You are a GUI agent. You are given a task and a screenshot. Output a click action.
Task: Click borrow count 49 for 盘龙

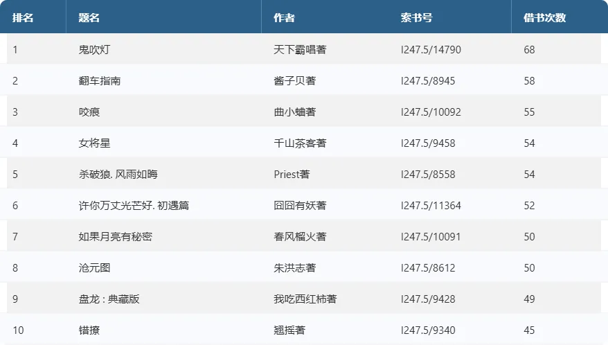(x=529, y=299)
